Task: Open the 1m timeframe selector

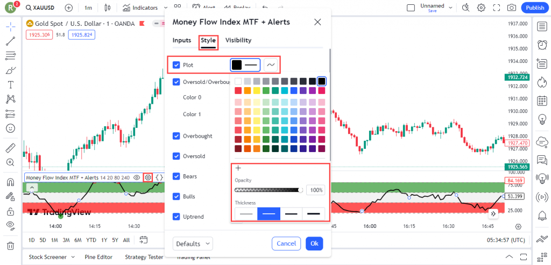Action: (88, 8)
